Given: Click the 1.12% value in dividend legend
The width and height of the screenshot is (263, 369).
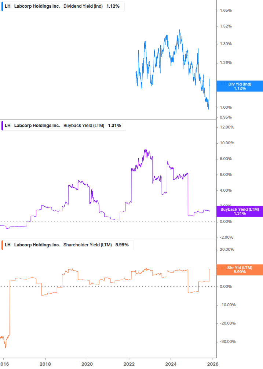Looking at the screenshot, I should (113, 6).
